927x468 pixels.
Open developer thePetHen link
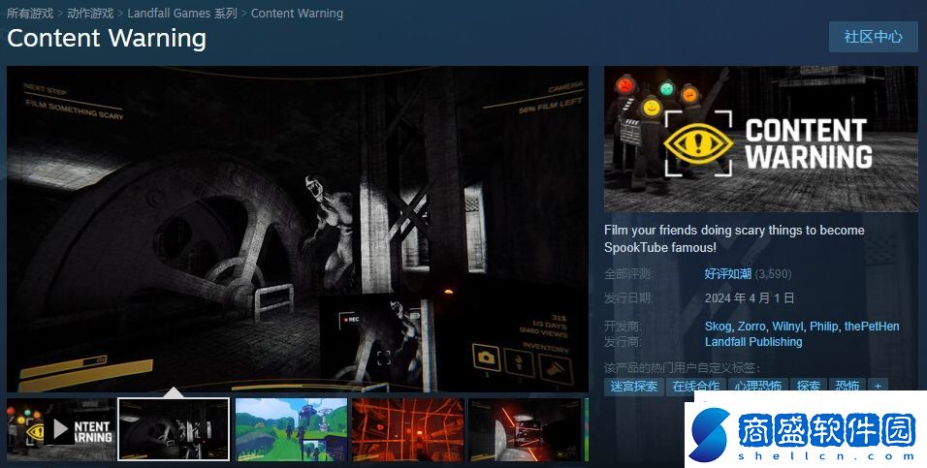coord(872,327)
